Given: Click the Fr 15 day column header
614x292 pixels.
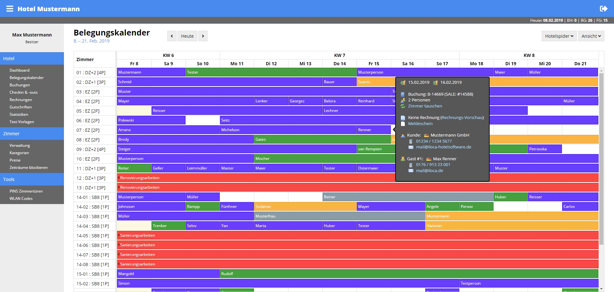Looking at the screenshot, I should tap(374, 64).
